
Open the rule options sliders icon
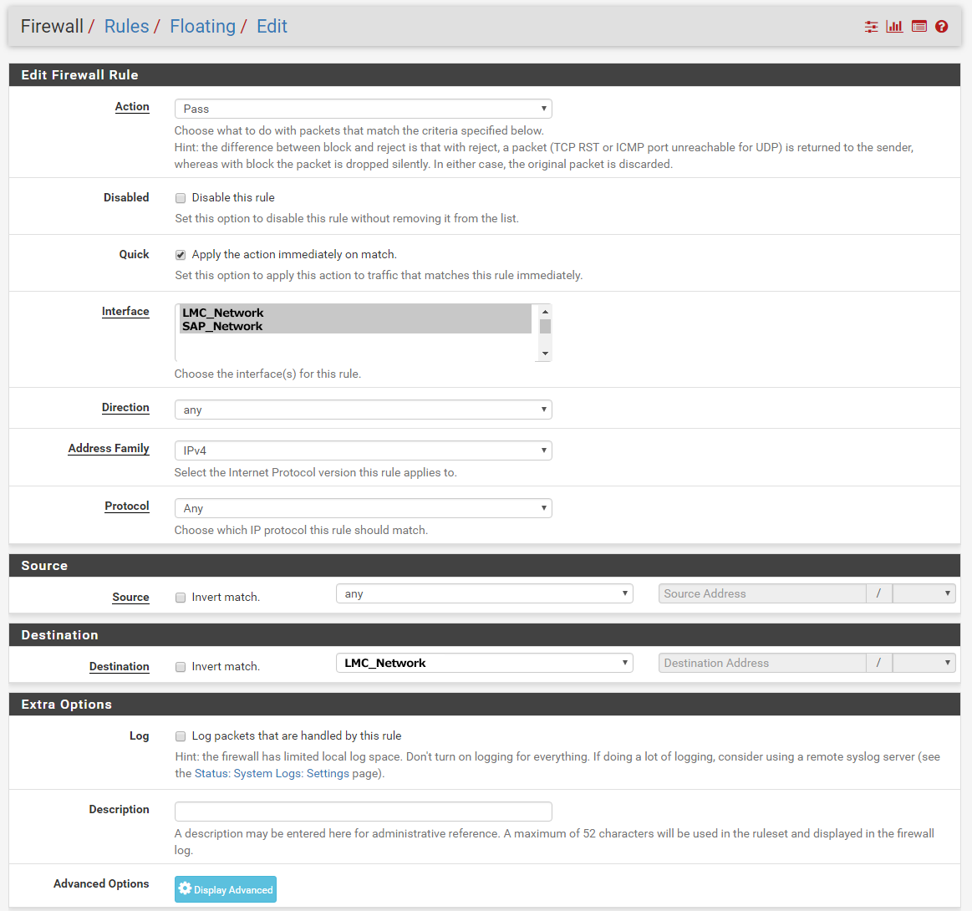pyautogui.click(x=871, y=26)
